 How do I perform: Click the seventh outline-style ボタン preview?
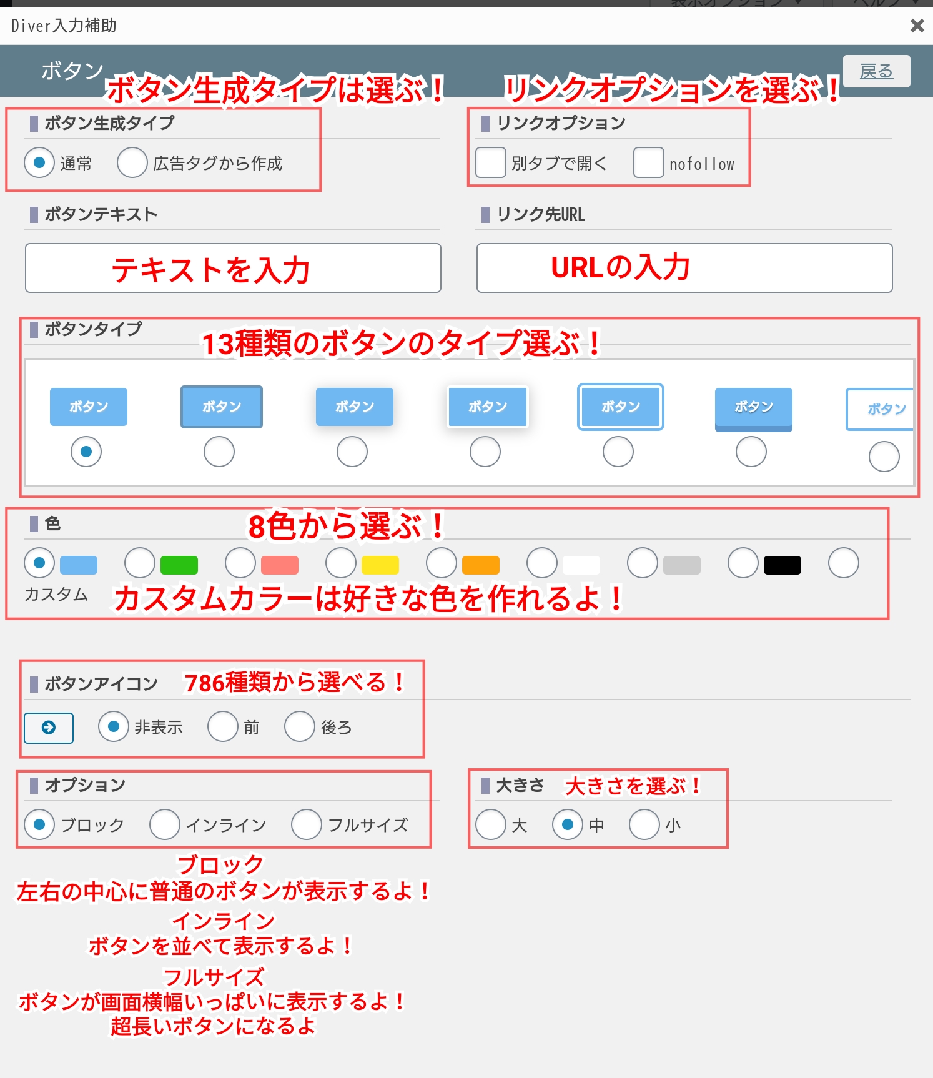click(880, 409)
